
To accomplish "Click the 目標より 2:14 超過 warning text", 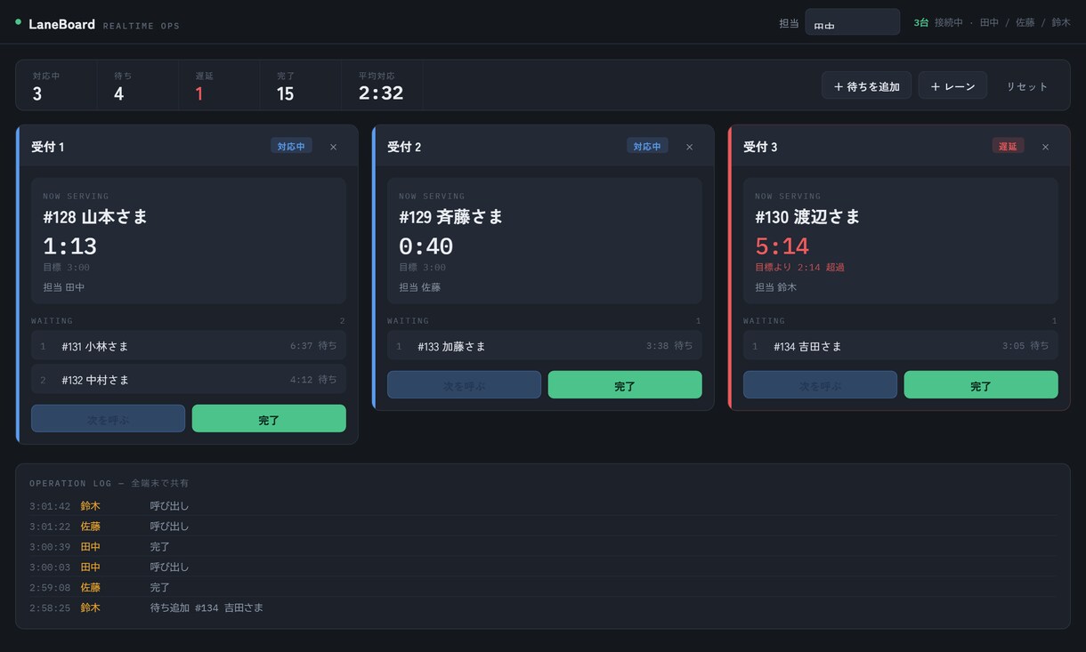I will pos(799,267).
